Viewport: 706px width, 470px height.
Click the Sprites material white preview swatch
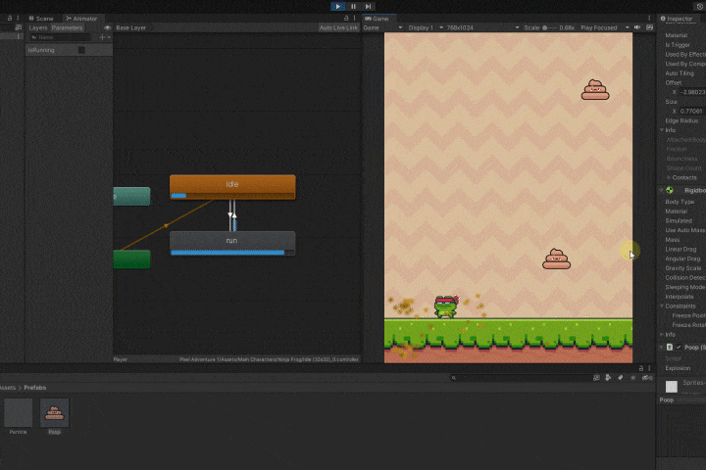(x=672, y=387)
